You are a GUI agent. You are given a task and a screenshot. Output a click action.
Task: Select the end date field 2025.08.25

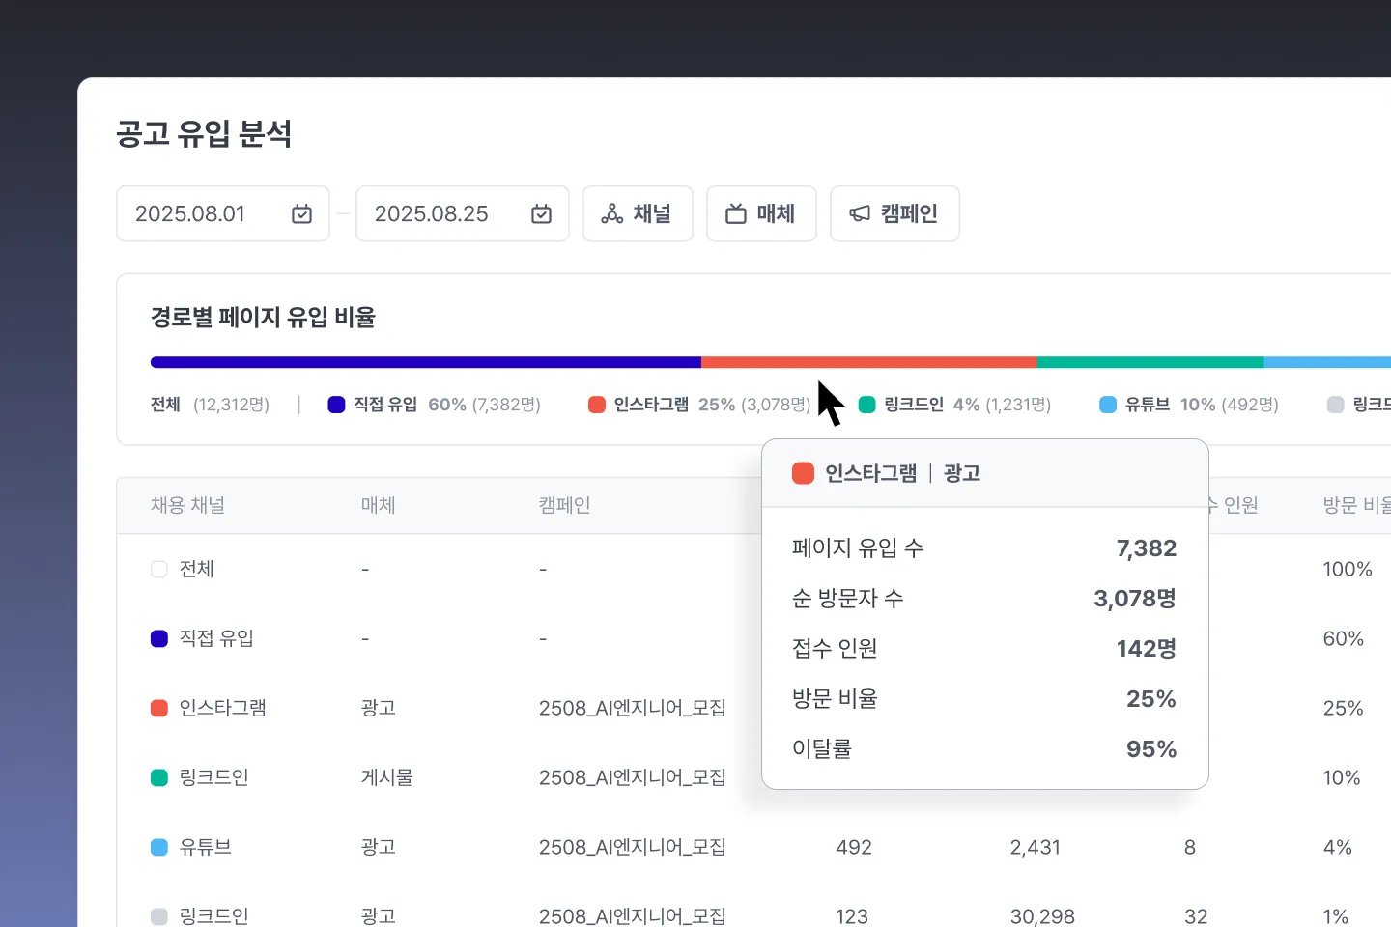pyautogui.click(x=463, y=214)
